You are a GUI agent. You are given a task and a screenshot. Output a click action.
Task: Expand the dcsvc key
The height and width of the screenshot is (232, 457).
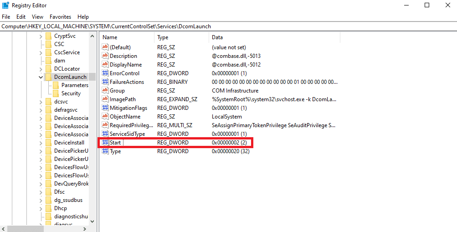41,102
